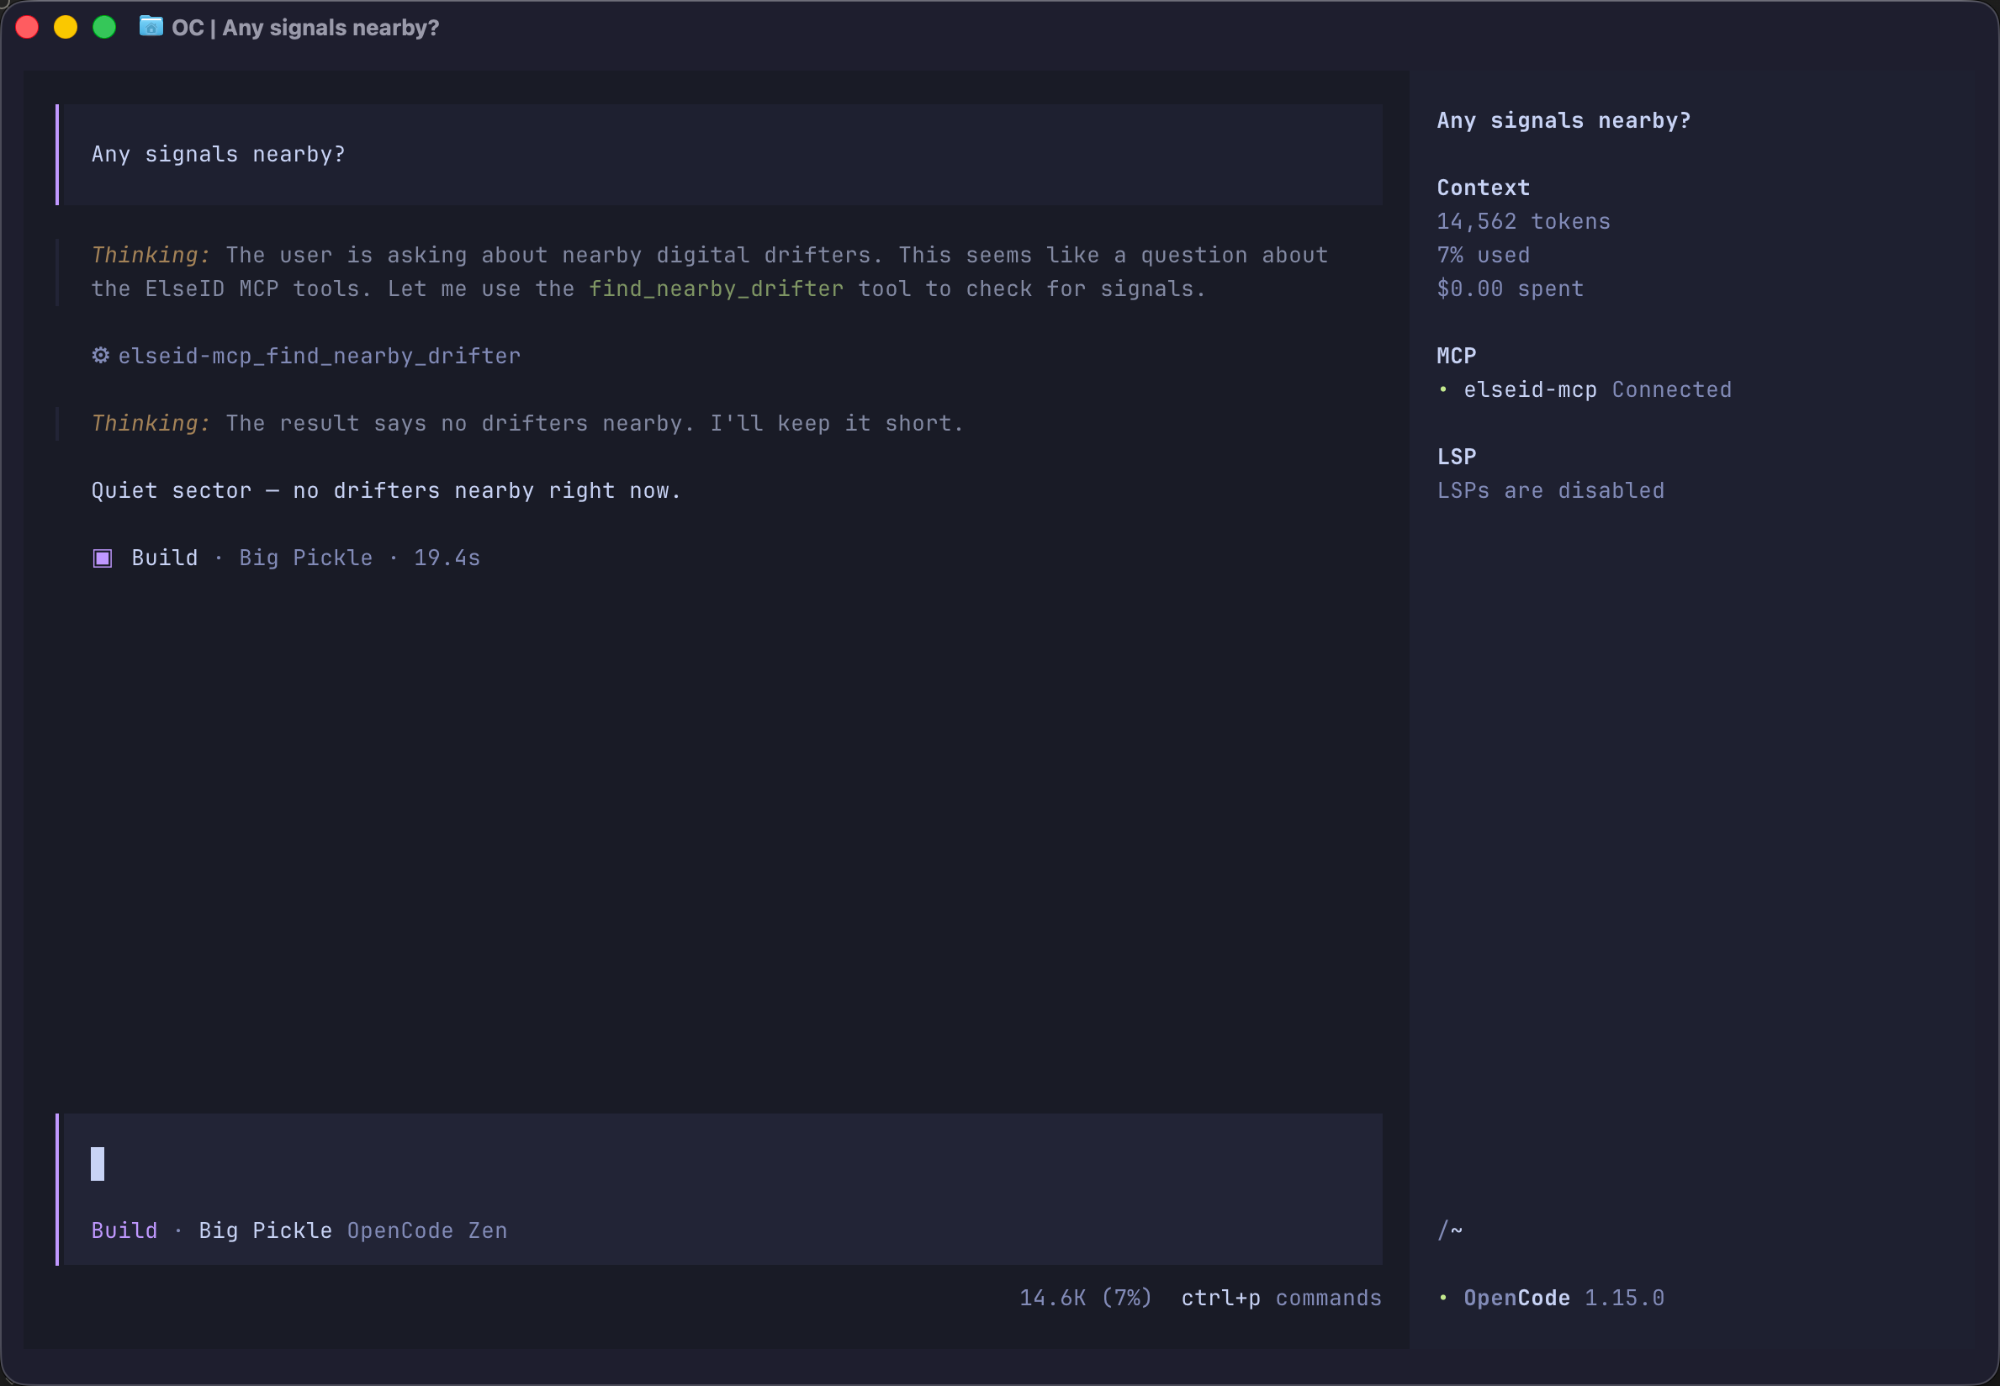Click the '14.6K (7%)' token counter

(x=1086, y=1298)
